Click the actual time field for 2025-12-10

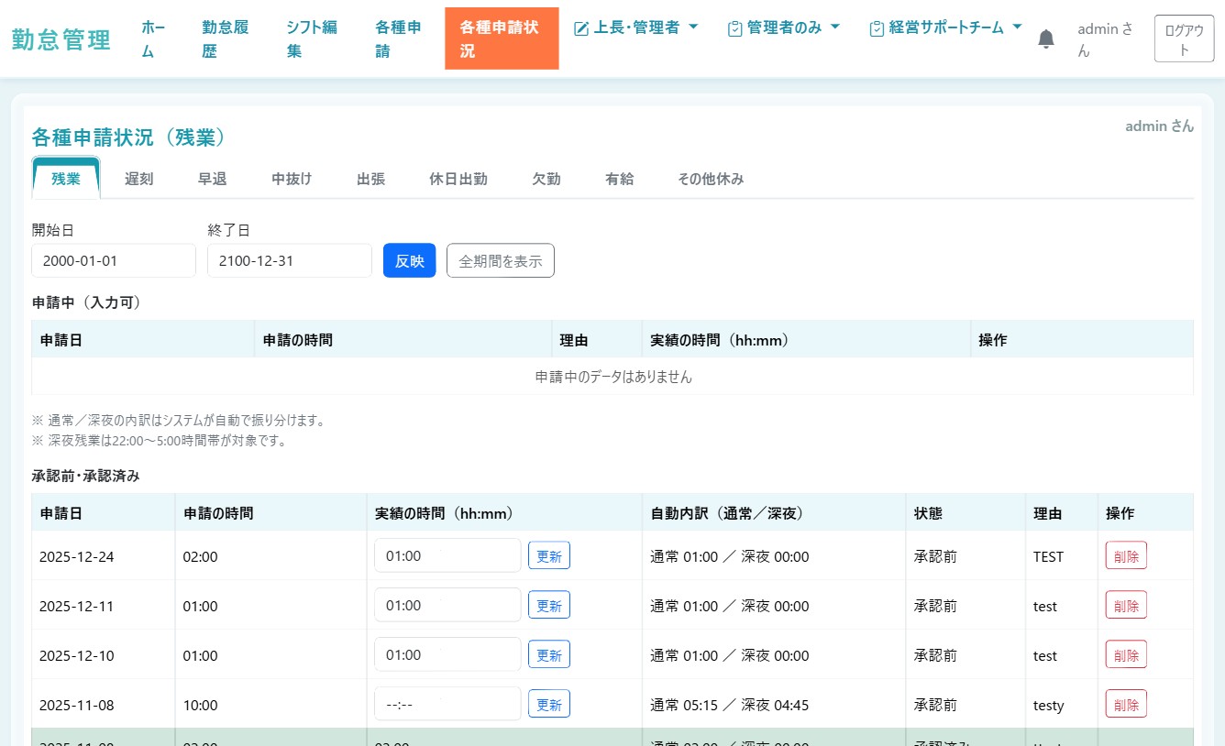[x=447, y=654]
